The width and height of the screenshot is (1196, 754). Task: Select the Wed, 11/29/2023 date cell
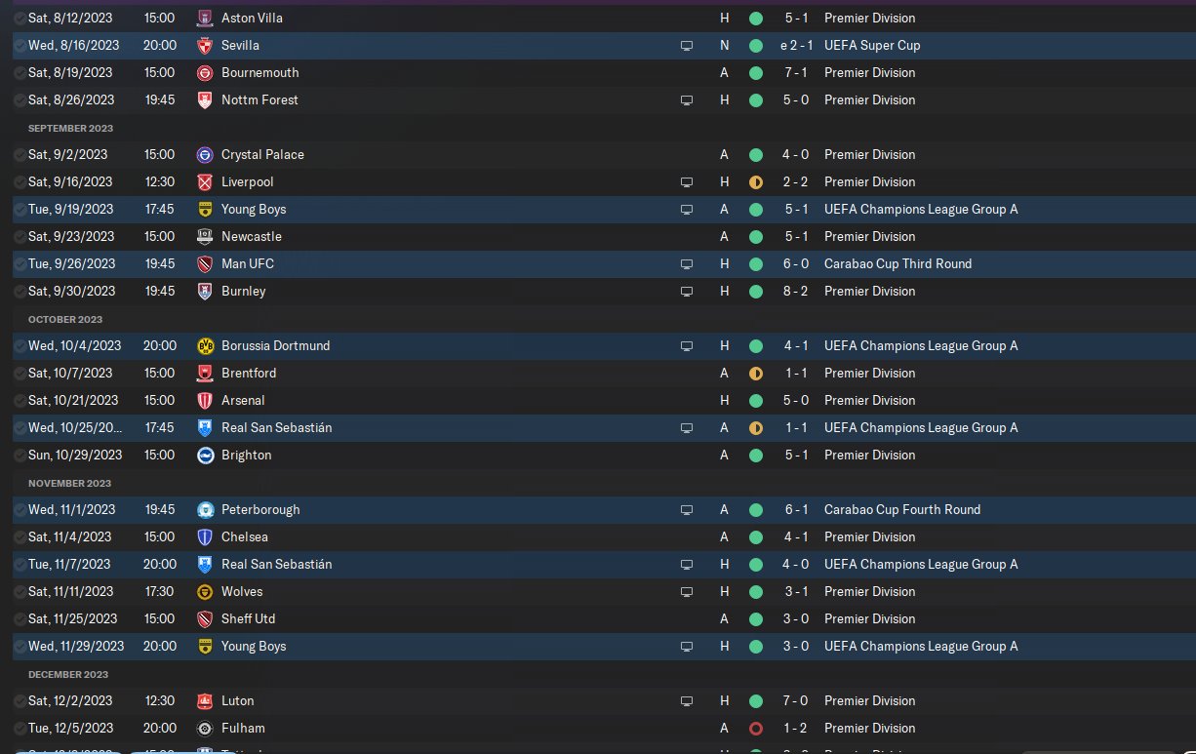(76, 646)
